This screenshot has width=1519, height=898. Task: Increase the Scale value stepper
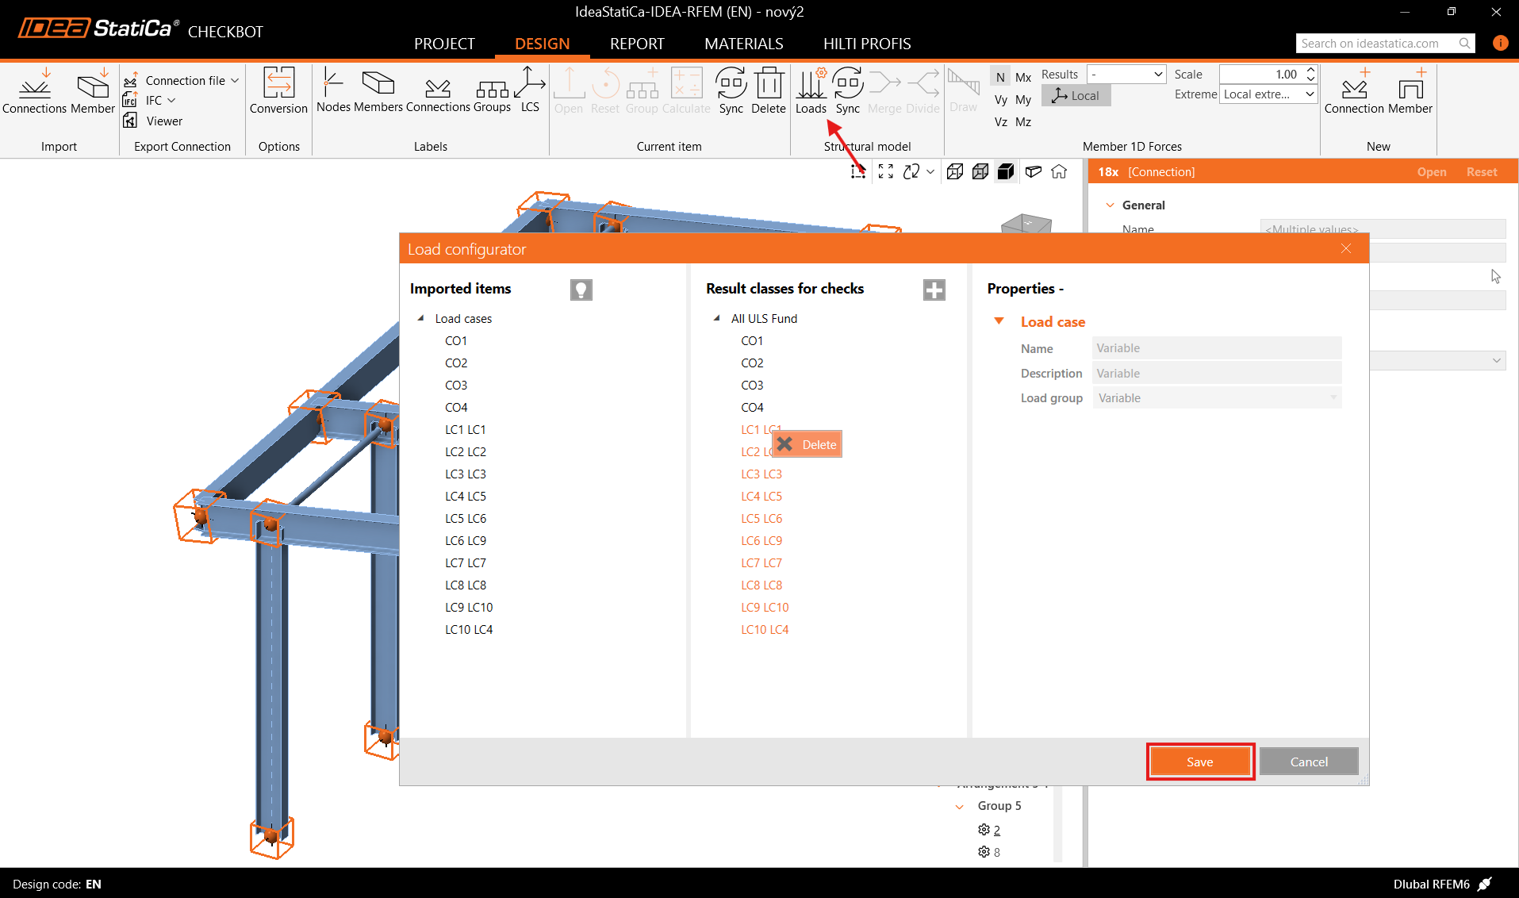point(1311,70)
